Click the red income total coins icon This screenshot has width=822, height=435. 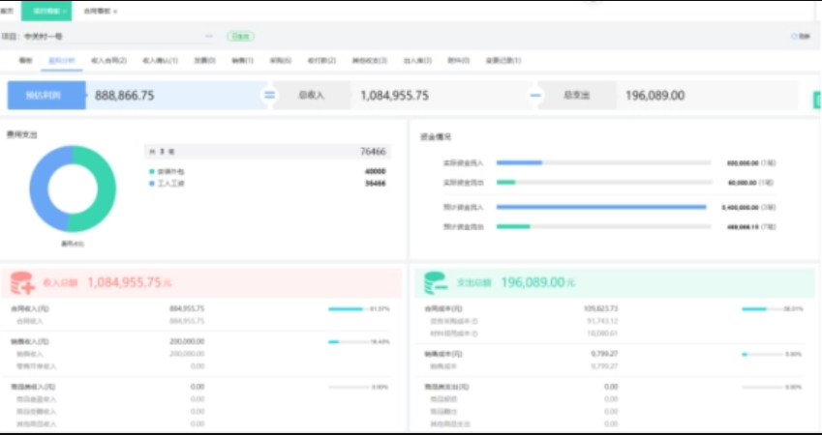(22, 282)
